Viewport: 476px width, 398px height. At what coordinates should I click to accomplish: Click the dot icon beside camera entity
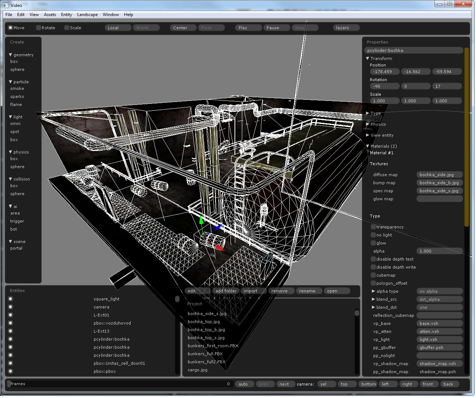click(10, 307)
